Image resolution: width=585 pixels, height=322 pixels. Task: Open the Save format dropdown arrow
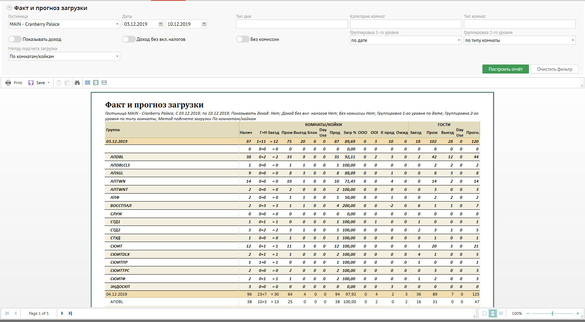[49, 83]
